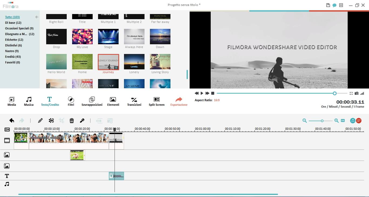Select the Drop title template thumbnail
This screenshot has width=369, height=197.
(56, 36)
